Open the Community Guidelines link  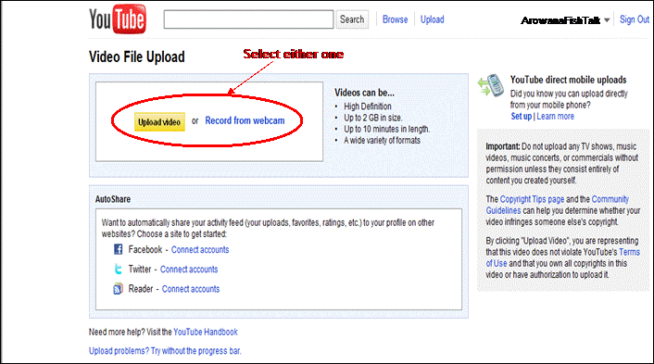610,199
